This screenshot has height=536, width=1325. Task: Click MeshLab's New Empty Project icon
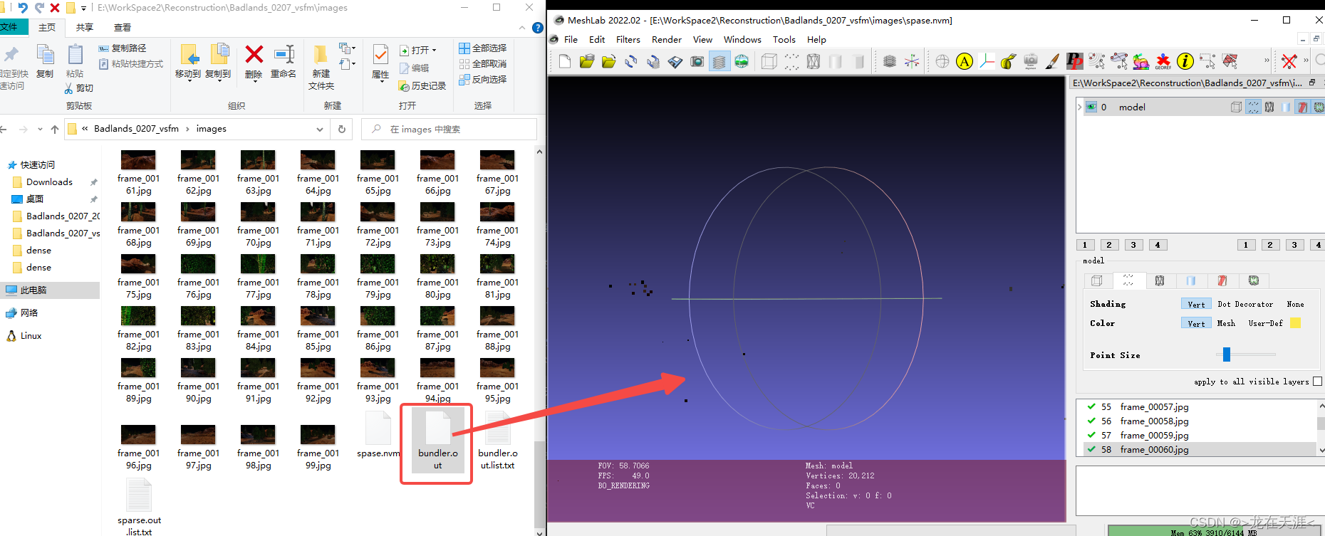[x=565, y=61]
